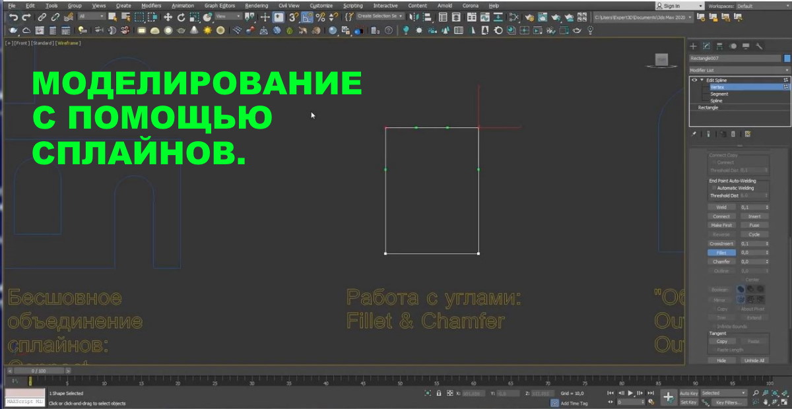Viewport: 792px width, 409px height.
Task: Toggle Edit Spline modifier eye visibility
Action: tap(694, 80)
